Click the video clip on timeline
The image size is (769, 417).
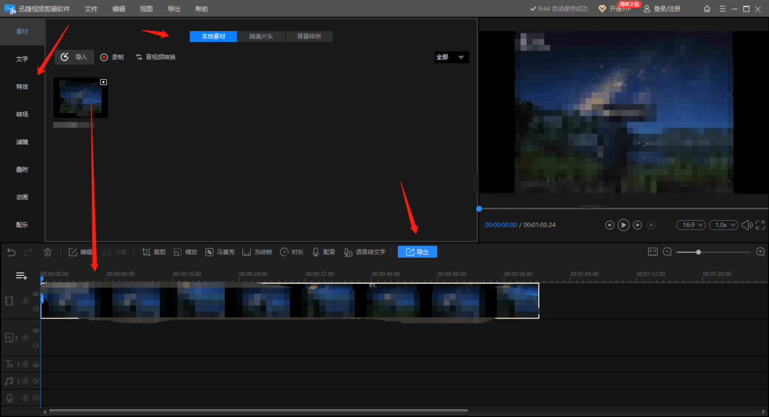290,300
